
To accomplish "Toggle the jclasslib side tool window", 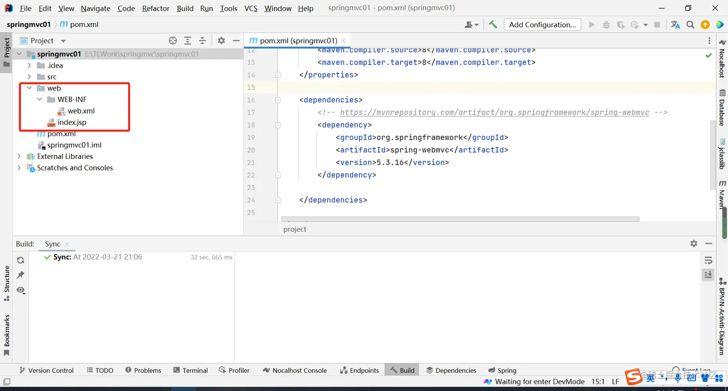I will 722,154.
